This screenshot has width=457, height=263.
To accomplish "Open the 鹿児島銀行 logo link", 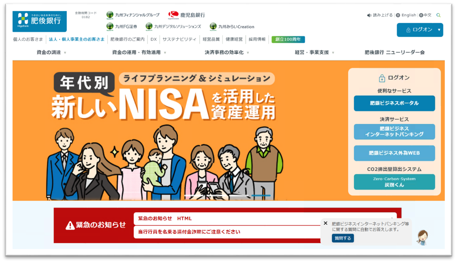I will (x=186, y=15).
